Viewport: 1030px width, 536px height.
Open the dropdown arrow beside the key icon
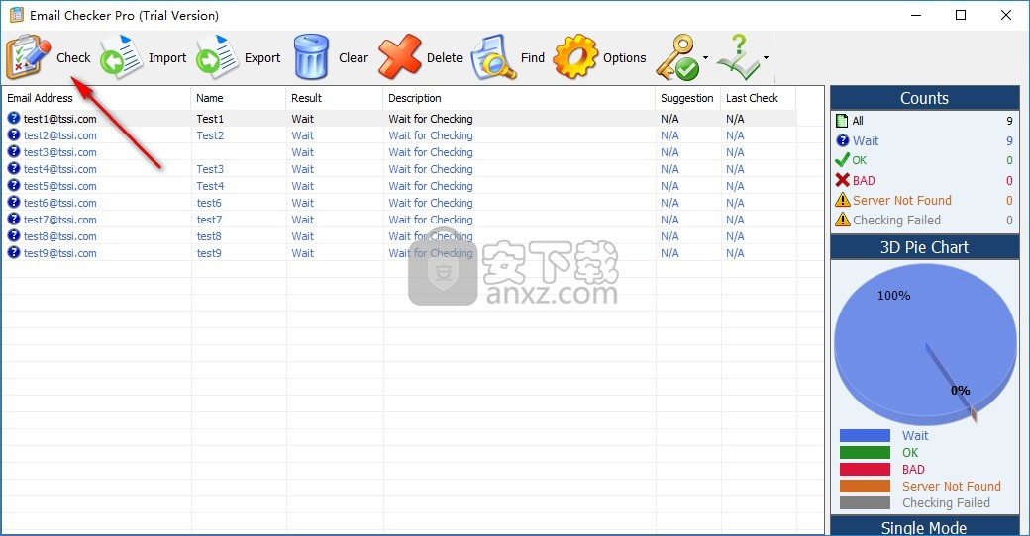705,57
